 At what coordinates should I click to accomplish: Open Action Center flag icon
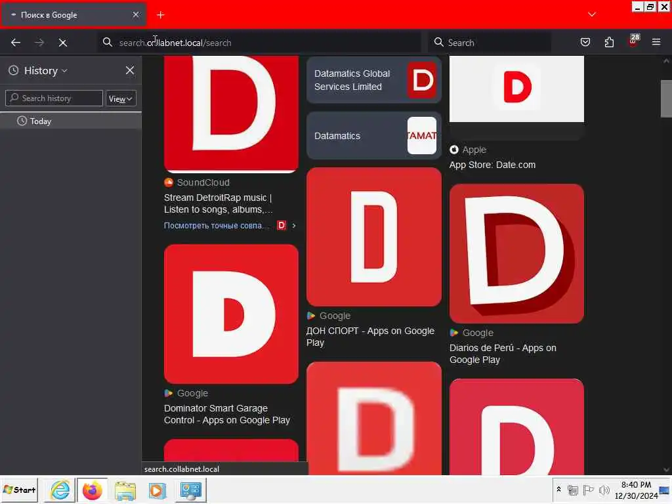click(x=589, y=490)
